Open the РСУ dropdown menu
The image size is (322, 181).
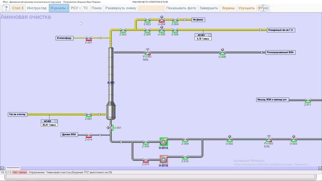point(75,8)
